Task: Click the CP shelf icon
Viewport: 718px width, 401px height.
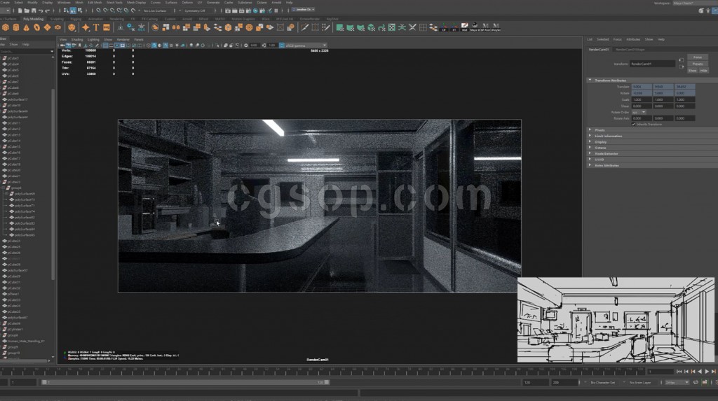Action: coord(444,28)
